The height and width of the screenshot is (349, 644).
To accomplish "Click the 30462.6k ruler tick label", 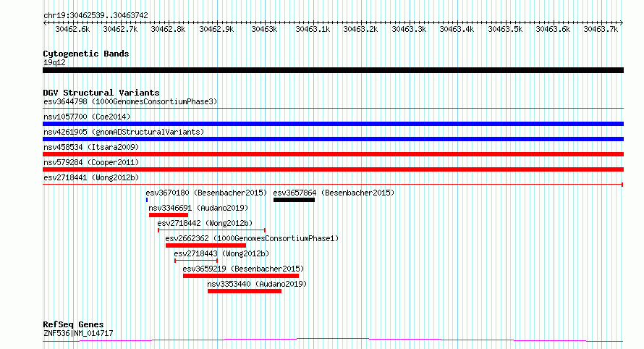I will coord(72,29).
